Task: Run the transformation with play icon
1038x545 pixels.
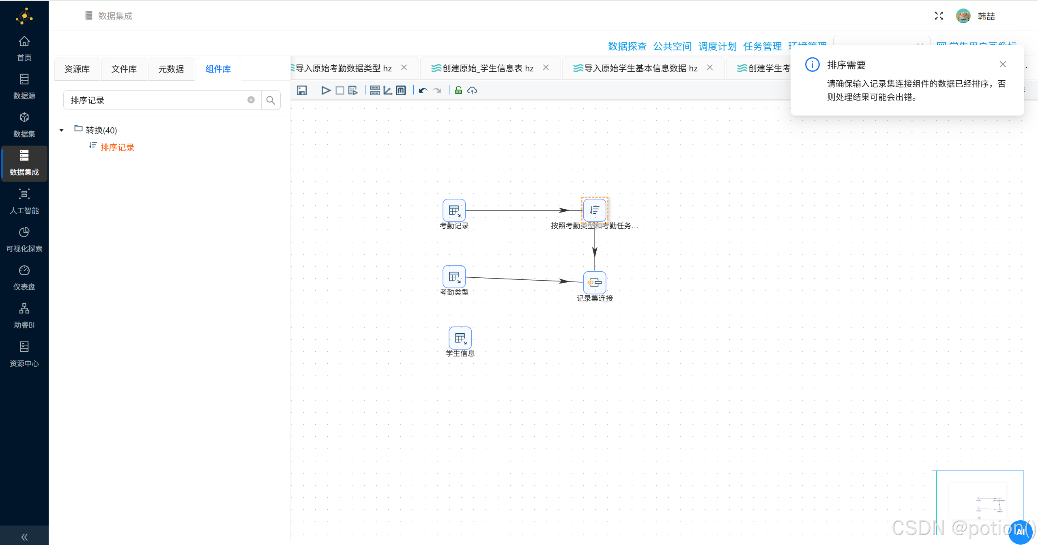Action: [326, 90]
